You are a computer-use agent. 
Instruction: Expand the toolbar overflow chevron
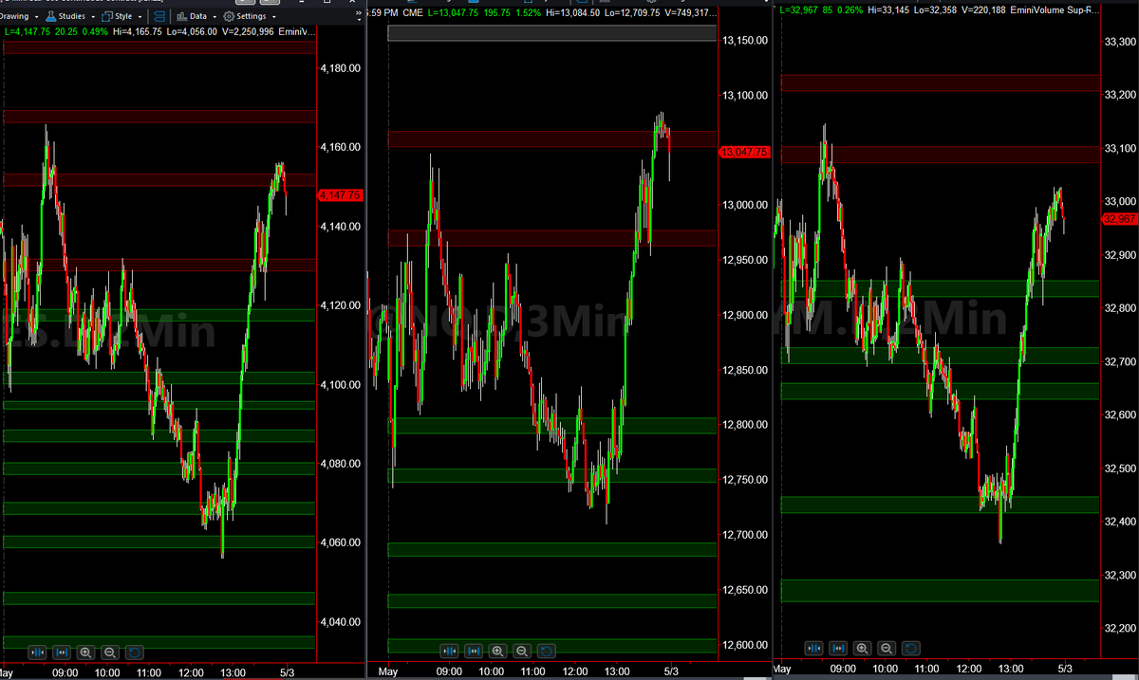click(x=359, y=15)
